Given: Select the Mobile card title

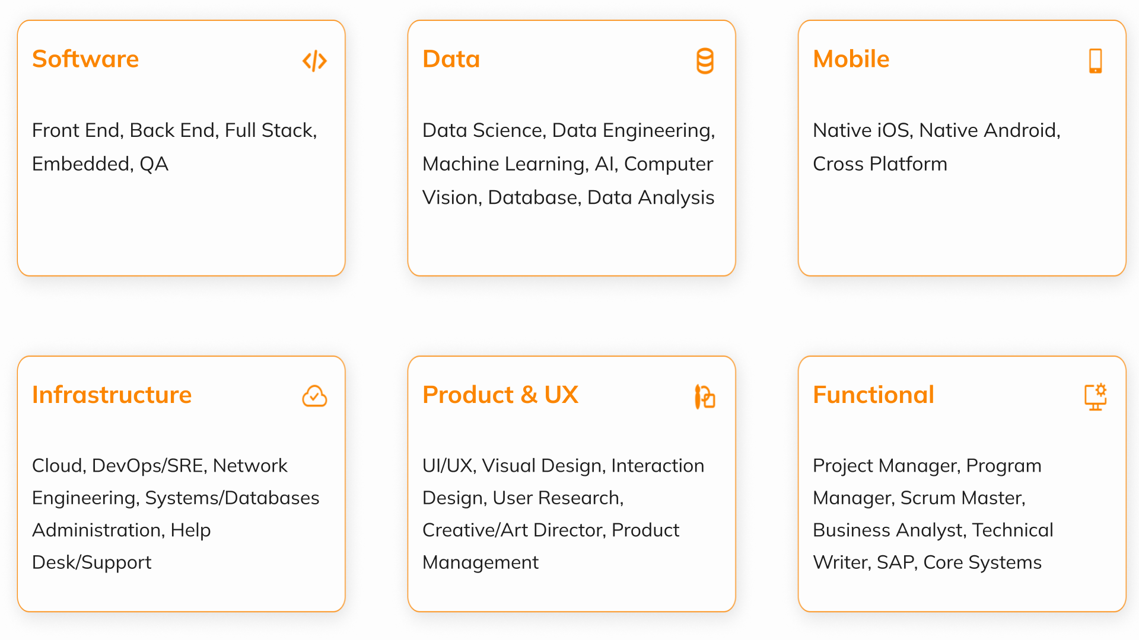Looking at the screenshot, I should 851,59.
